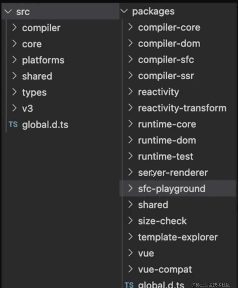This screenshot has width=238, height=288.
Task: Select the v3 folder
Action: point(27,108)
